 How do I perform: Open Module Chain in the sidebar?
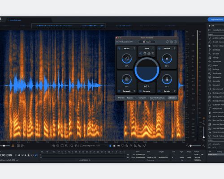pyautogui.click(x=216, y=30)
